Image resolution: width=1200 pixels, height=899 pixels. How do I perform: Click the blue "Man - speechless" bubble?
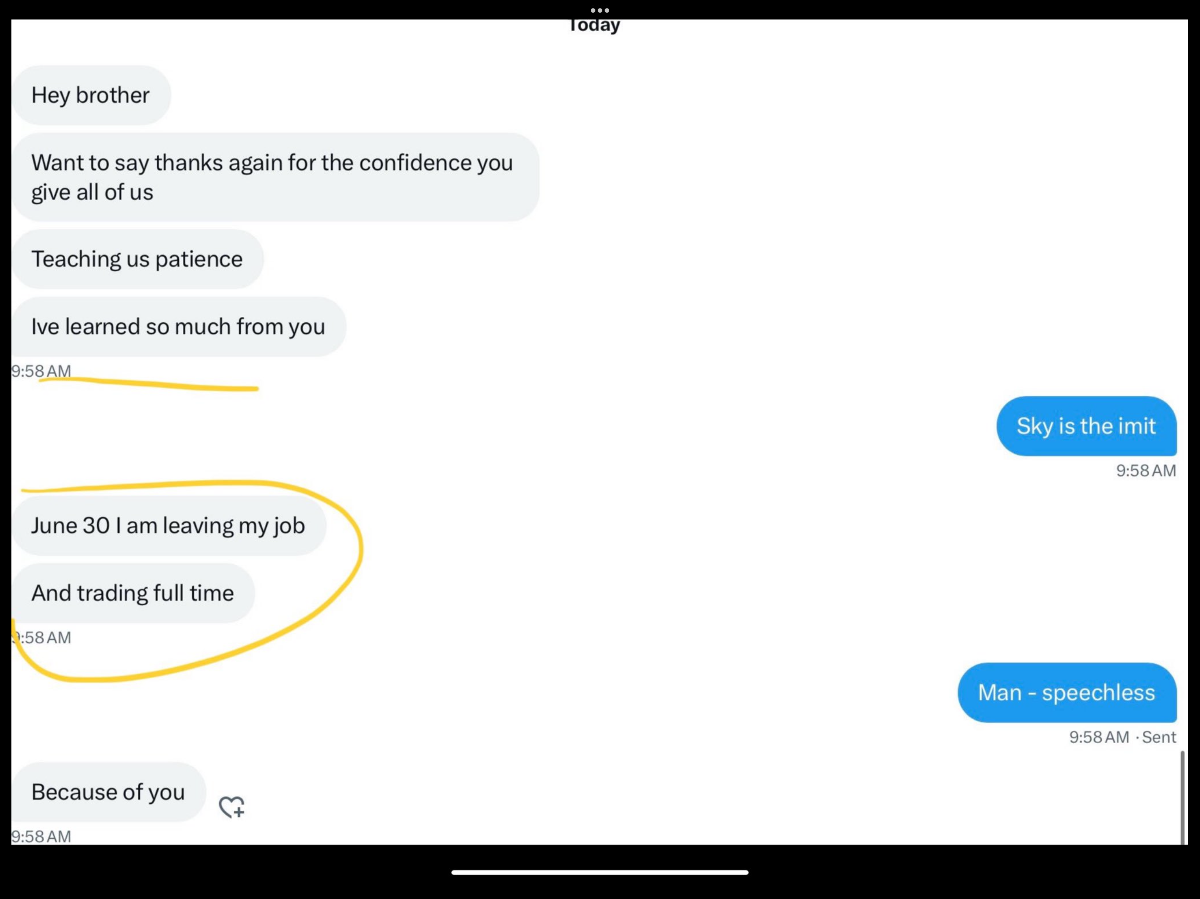pyautogui.click(x=1066, y=692)
